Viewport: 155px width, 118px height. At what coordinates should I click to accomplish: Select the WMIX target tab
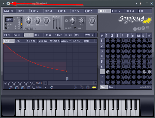89,35
